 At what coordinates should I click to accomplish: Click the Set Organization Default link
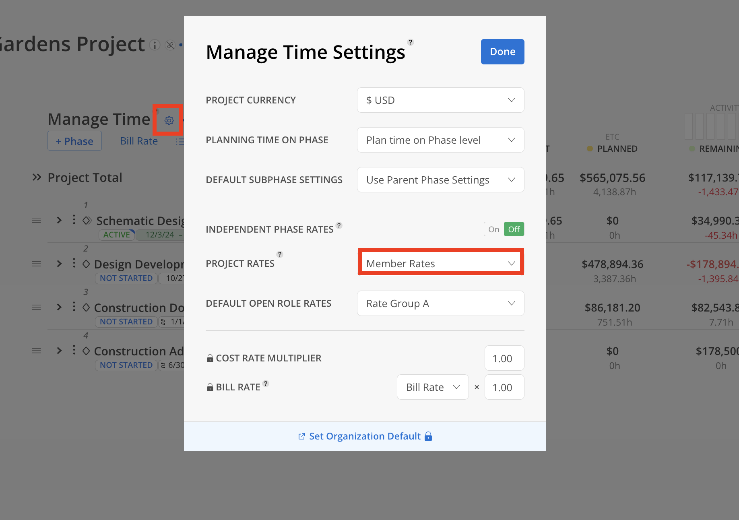click(x=365, y=436)
